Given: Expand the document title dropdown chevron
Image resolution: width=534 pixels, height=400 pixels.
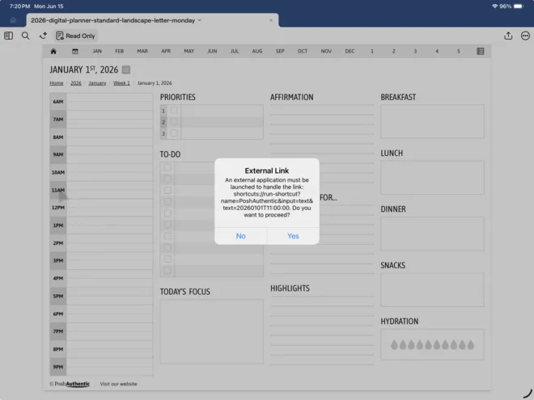Looking at the screenshot, I should [x=200, y=20].
